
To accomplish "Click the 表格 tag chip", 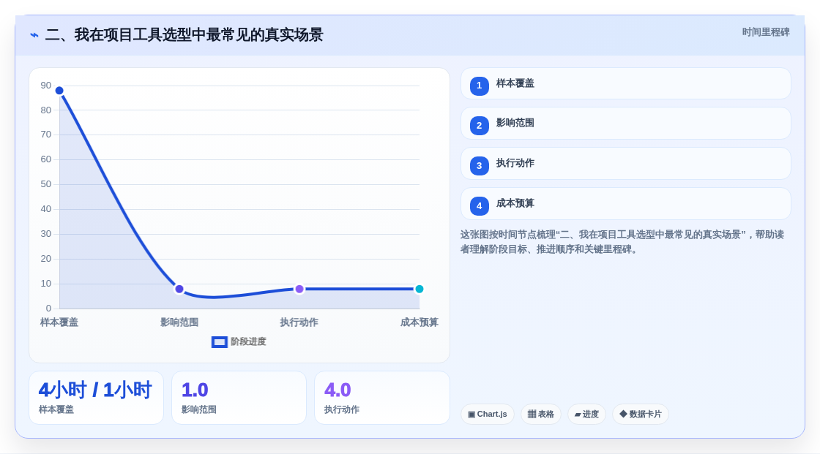I will [541, 415].
